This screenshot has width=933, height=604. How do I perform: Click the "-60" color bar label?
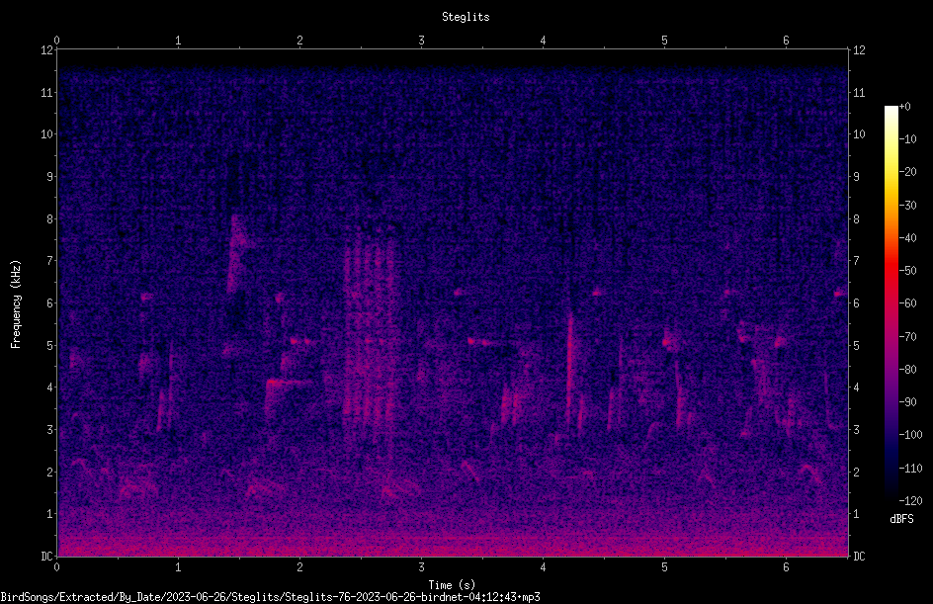point(907,303)
